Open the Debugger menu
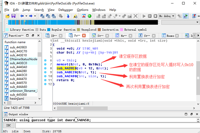The width and height of the screenshot is (200, 133). pos(66,10)
